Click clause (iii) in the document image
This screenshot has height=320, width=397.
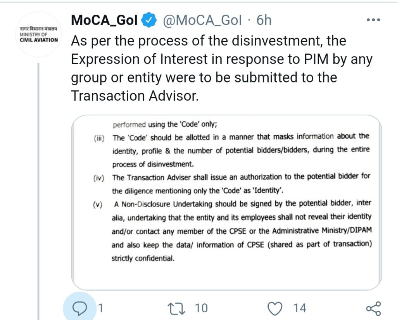pos(232,151)
